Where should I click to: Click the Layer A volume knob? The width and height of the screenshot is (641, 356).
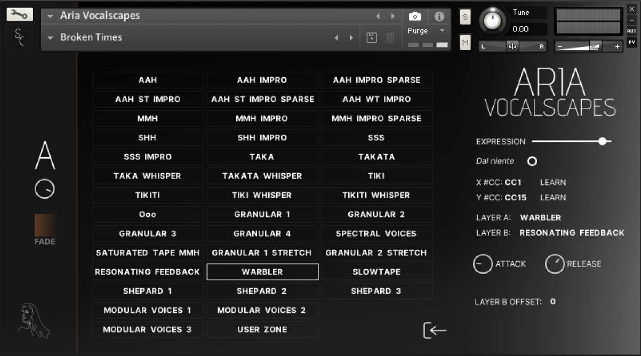(x=45, y=189)
